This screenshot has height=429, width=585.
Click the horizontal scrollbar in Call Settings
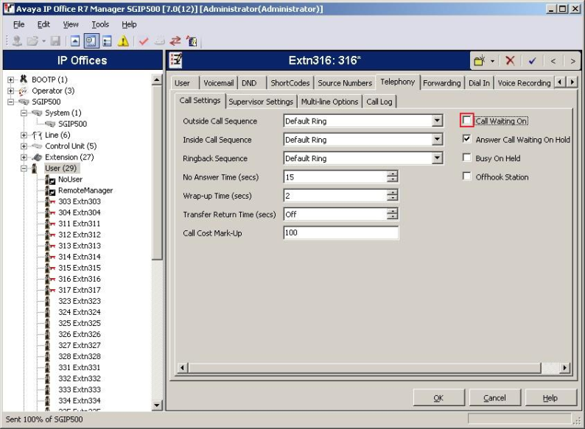[368, 367]
